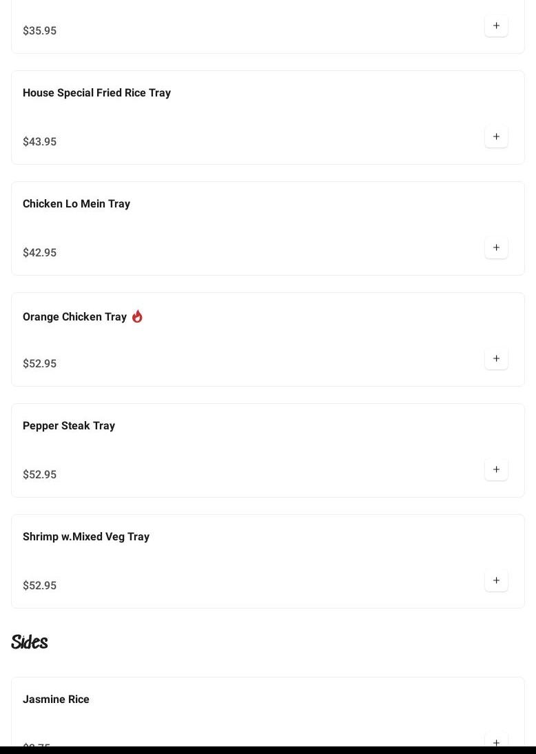Add Shrimp w.Mixed Veg Tray to cart
The height and width of the screenshot is (754, 536).
pos(496,581)
